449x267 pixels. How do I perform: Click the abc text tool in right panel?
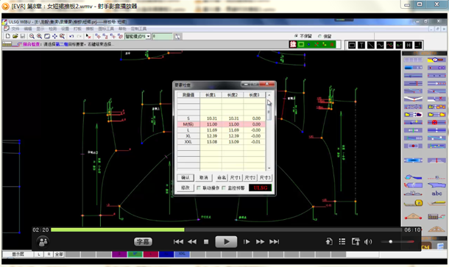point(436,193)
